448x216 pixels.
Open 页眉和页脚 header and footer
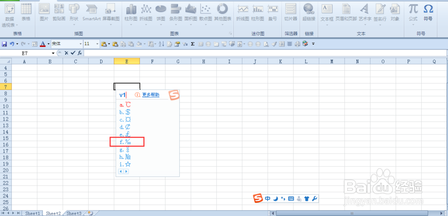point(346,13)
